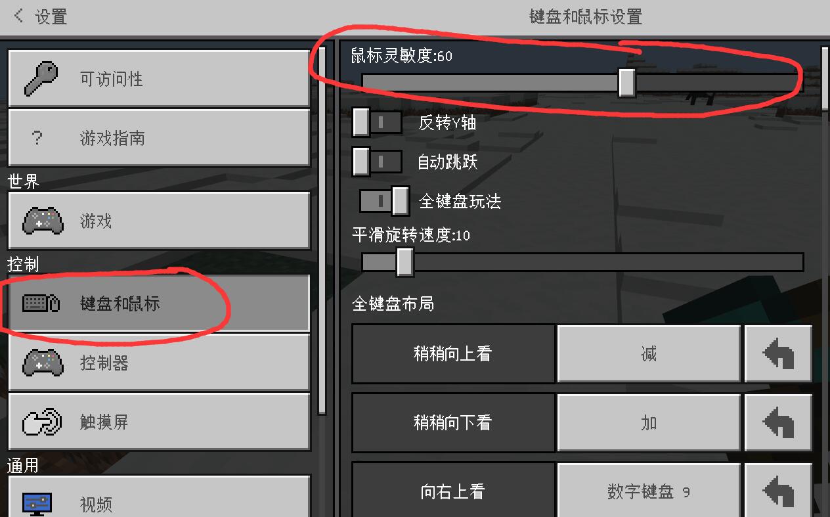Click the 鼠标灵敏度 slider handle

[627, 83]
